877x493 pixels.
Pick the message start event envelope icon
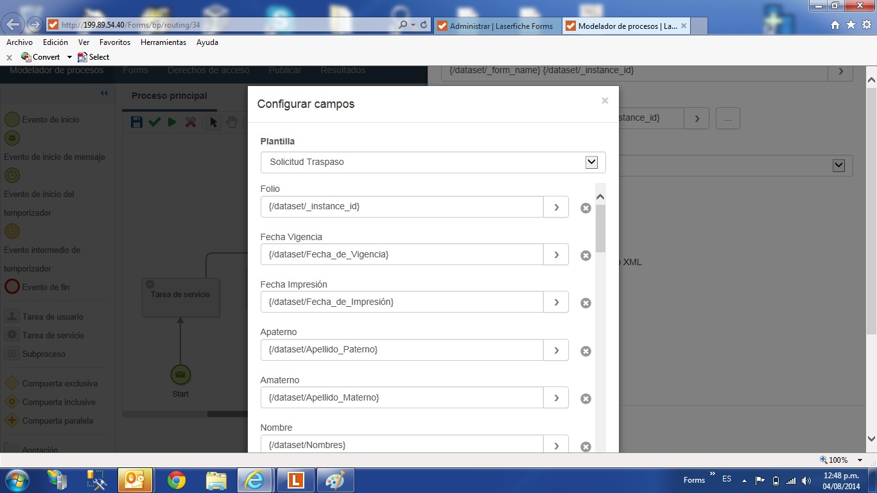[x=12, y=138]
